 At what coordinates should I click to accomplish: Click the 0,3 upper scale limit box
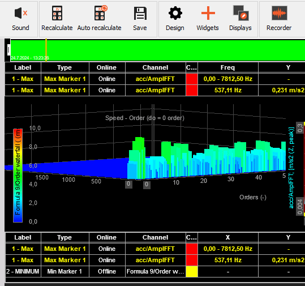point(300,128)
